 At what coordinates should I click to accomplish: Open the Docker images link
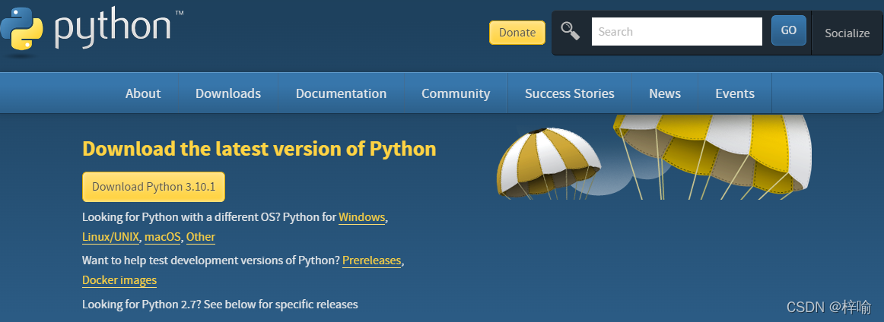(x=119, y=279)
